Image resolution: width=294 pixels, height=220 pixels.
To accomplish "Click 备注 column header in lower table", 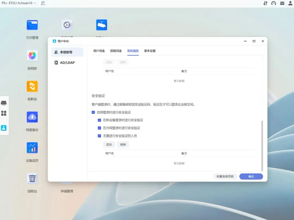I will click(184, 153).
